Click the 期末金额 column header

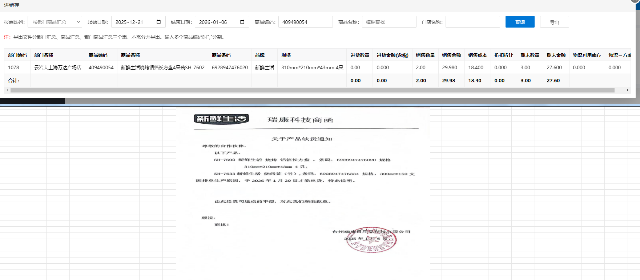pos(556,55)
